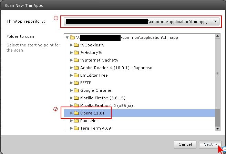Expand the Opera 11.01 folder arrow
Image resolution: width=226 pixels, height=154 pixels.
coord(71,113)
